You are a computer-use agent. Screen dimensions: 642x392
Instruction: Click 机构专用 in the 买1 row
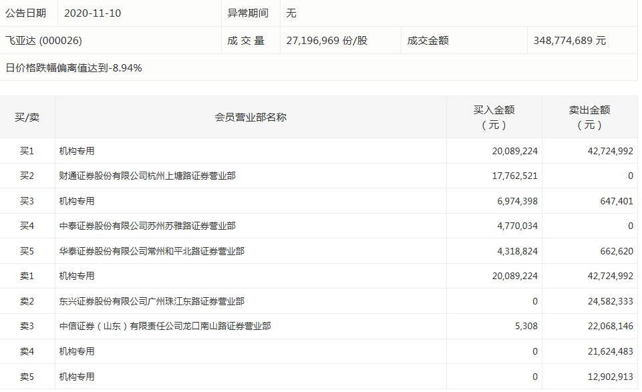coord(77,152)
